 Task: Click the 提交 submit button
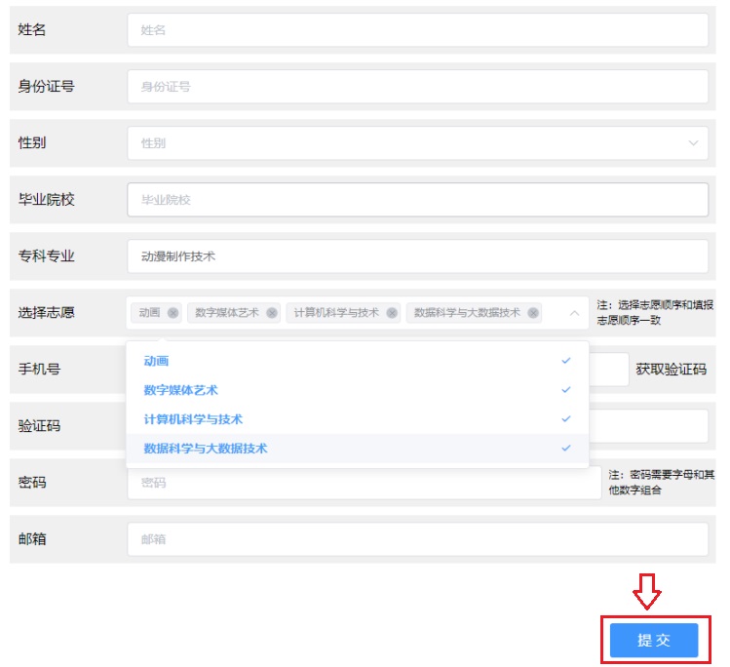point(654,641)
